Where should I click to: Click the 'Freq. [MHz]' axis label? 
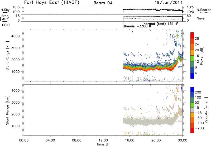(5, 18)
